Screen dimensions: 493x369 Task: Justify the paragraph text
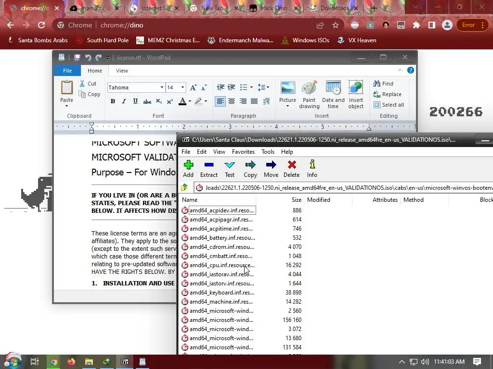click(254, 101)
